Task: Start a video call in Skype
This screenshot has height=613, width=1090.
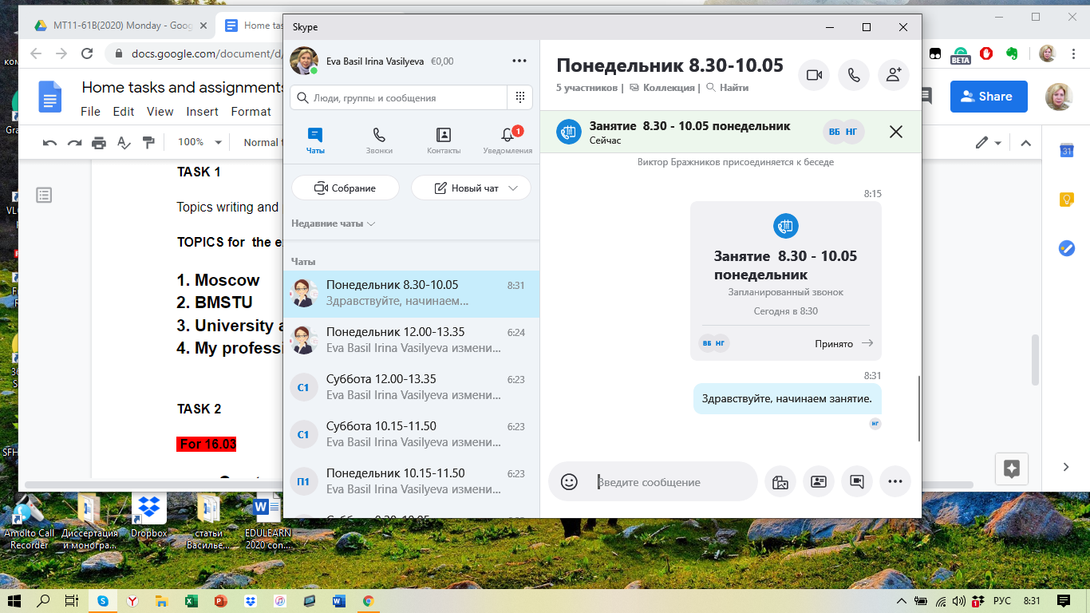Action: click(814, 75)
